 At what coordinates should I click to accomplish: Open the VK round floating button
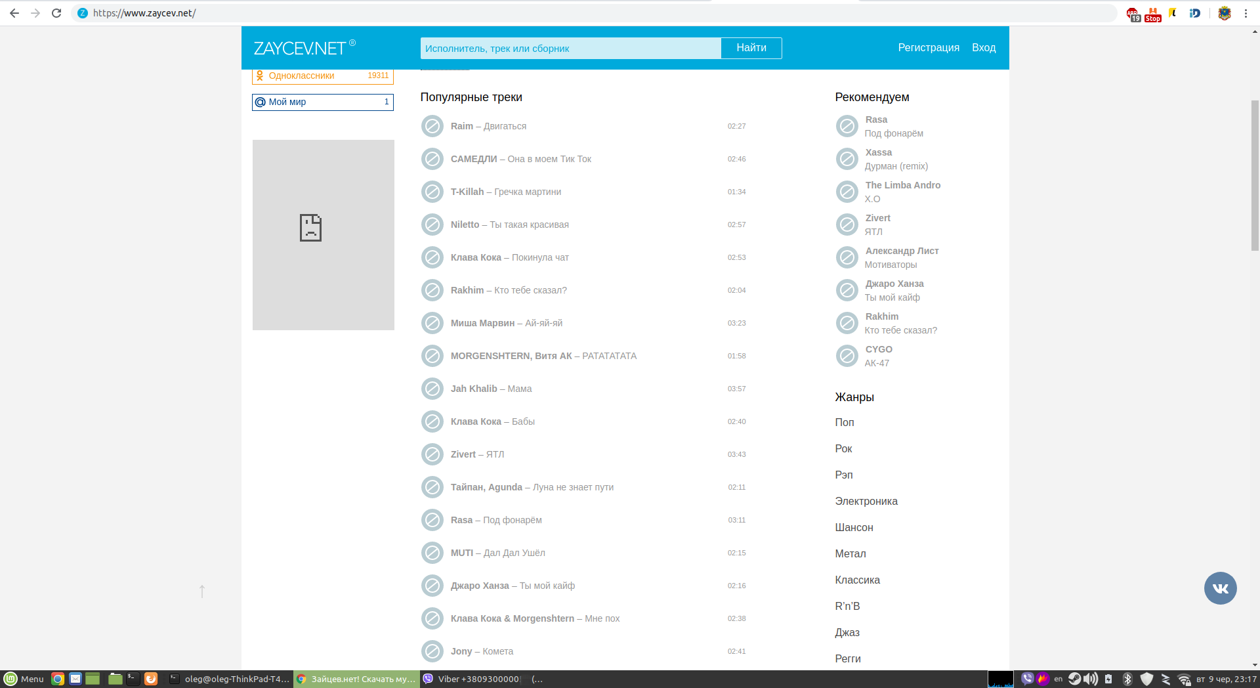click(1220, 588)
